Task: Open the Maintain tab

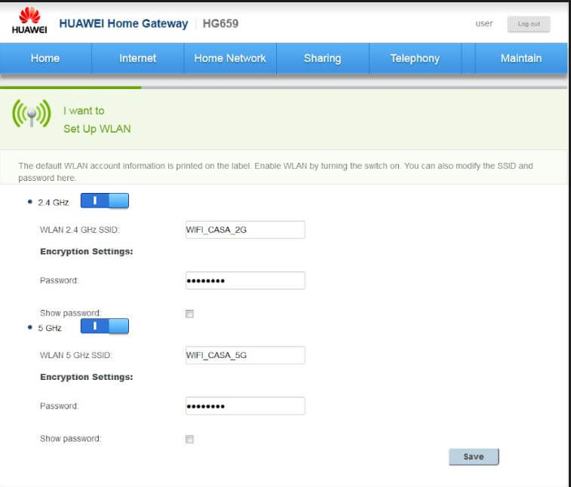Action: tap(521, 58)
